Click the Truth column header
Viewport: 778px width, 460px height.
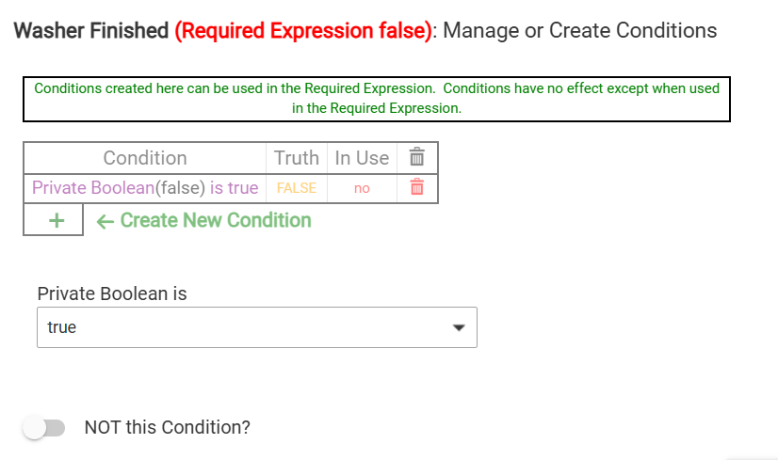point(297,158)
